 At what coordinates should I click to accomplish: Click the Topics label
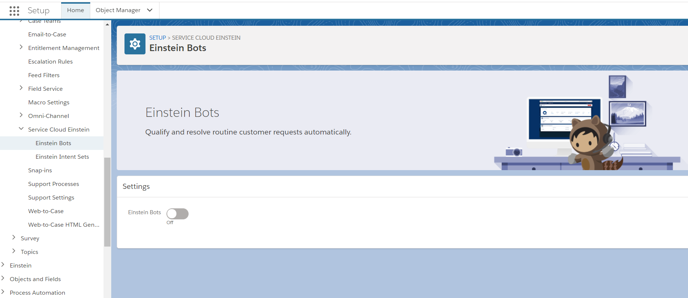[29, 252]
